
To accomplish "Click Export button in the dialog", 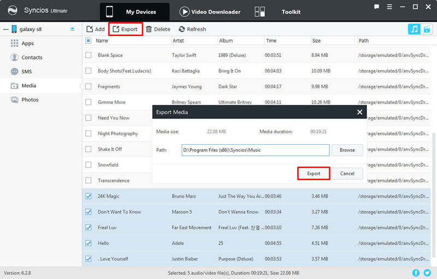I will tap(314, 174).
